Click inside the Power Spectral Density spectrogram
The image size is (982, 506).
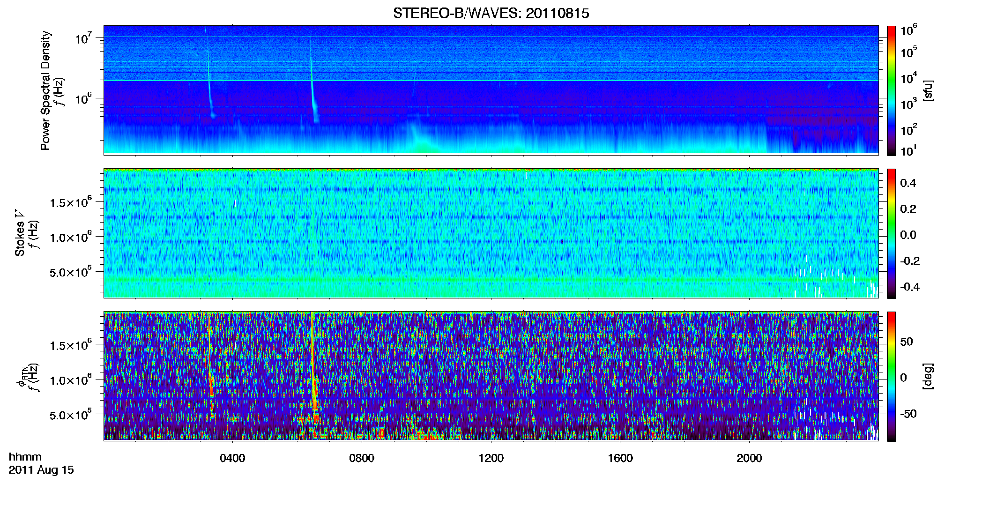click(x=491, y=90)
